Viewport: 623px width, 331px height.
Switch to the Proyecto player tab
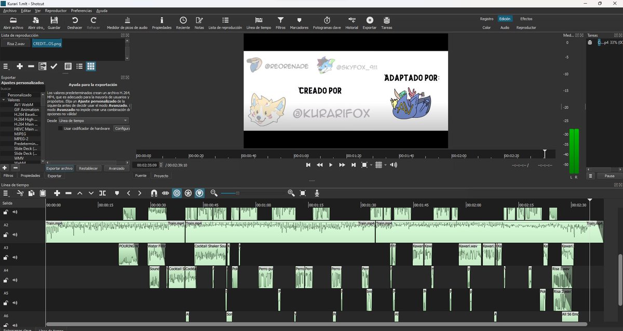tap(161, 176)
